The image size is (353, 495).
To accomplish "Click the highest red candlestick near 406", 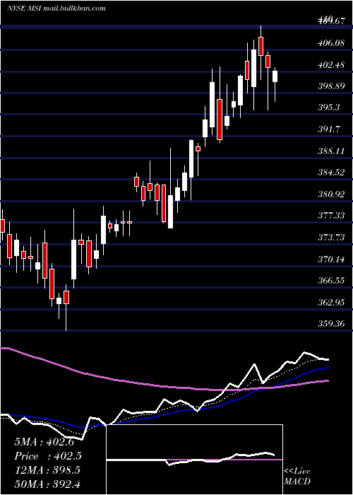I will coord(261,46).
